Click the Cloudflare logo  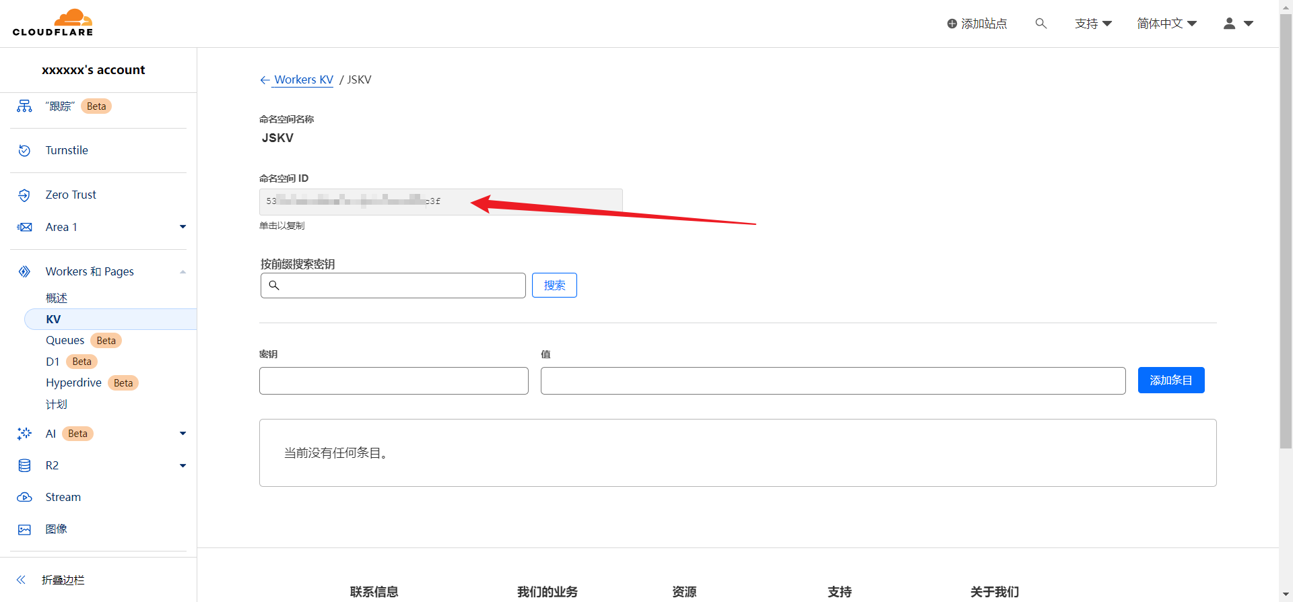pyautogui.click(x=53, y=23)
